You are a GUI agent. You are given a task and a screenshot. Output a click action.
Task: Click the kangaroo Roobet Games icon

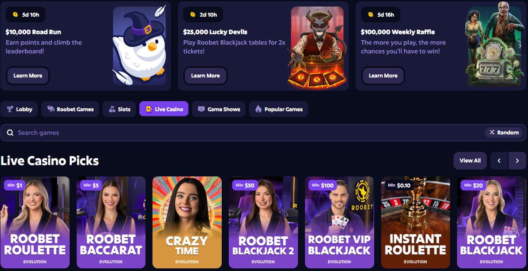point(51,109)
